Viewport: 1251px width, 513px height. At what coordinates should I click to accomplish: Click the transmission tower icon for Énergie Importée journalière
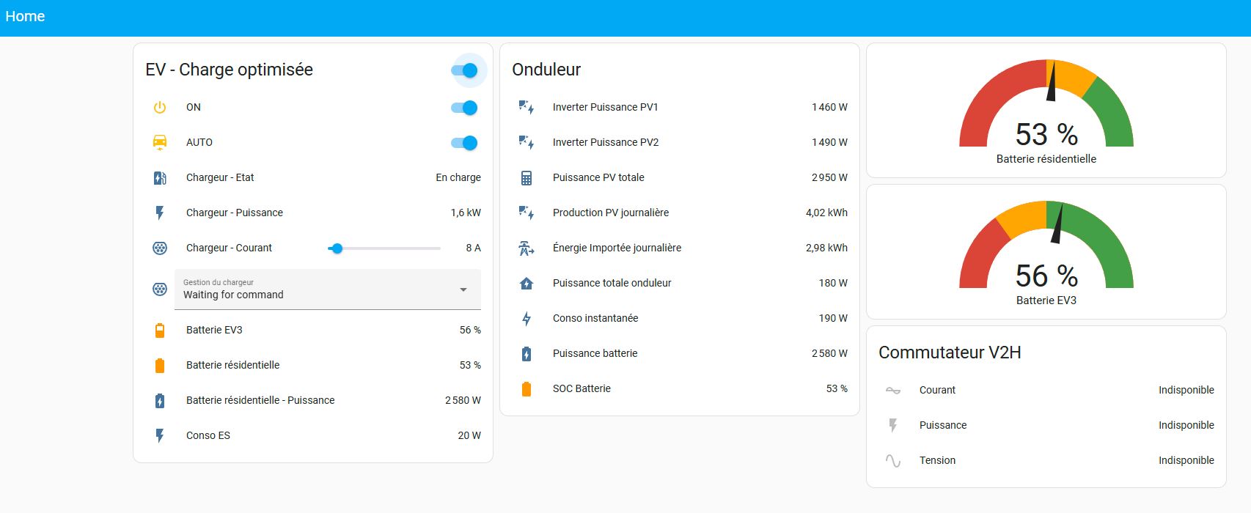pos(527,248)
